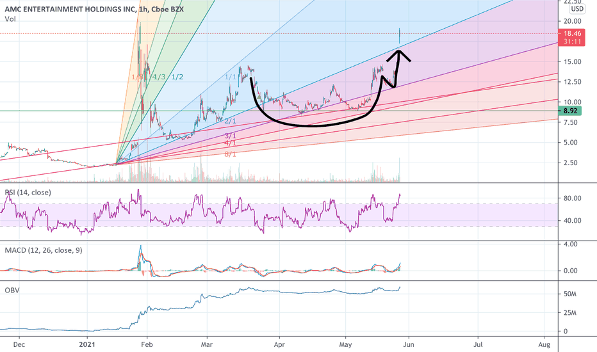Select the 2/1 Gann fan label
The width and height of the screenshot is (597, 352).
click(231, 122)
